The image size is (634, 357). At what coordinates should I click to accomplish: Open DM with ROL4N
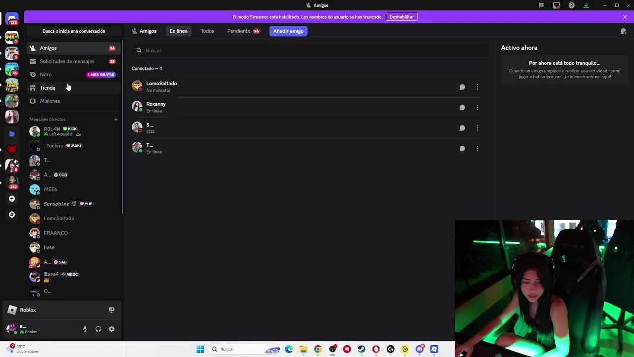point(74,131)
